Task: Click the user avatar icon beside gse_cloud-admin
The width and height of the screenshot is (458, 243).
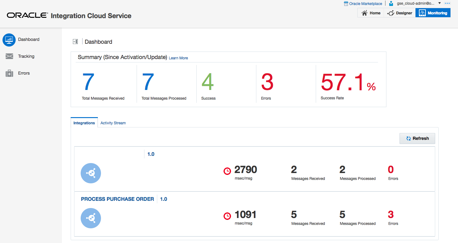Action: click(x=391, y=3)
